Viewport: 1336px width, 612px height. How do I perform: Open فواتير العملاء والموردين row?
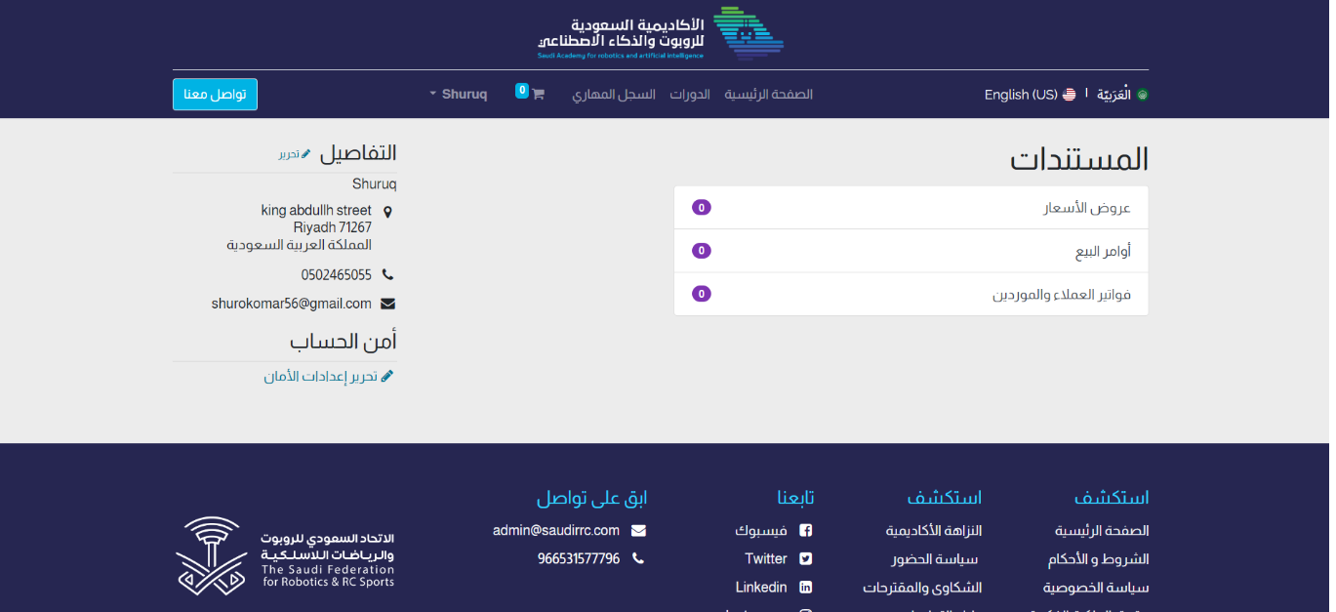click(x=911, y=294)
